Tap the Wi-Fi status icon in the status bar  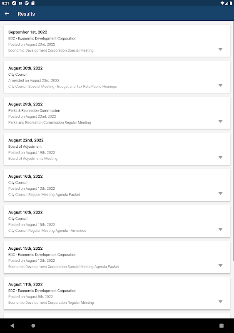222,3
